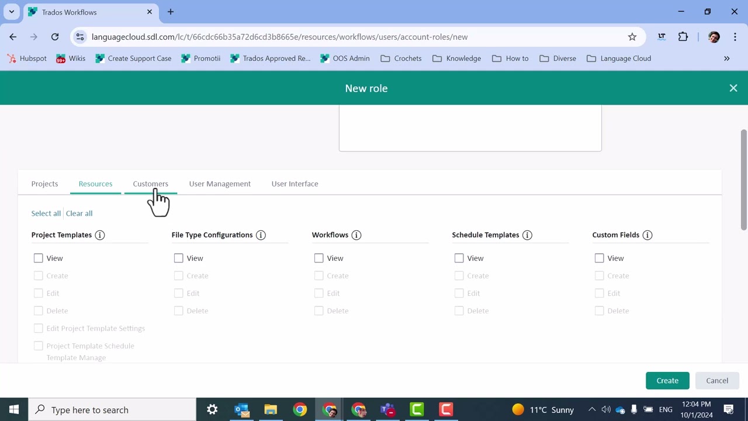
Task: Switch to the Customers tab
Action: (150, 184)
